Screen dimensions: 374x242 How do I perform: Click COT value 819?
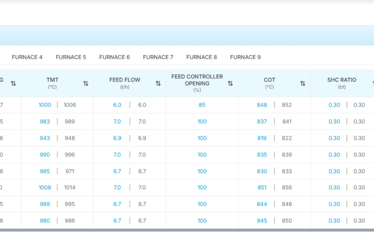click(x=262, y=138)
